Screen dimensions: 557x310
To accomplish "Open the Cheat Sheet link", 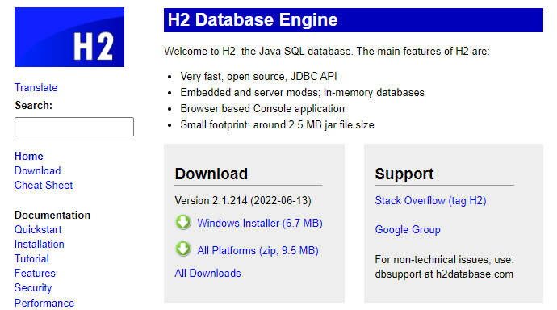I will pyautogui.click(x=44, y=186).
